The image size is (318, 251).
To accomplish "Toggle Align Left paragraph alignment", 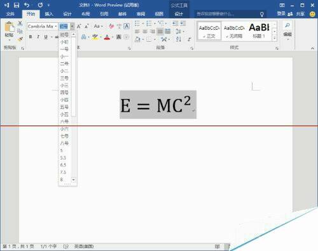I will point(137,32).
